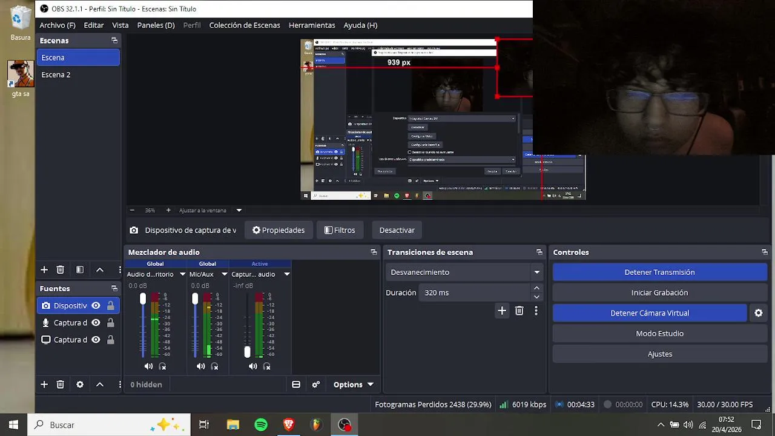
Task: Click the Audio del escritorio volume fader
Action: point(143,299)
